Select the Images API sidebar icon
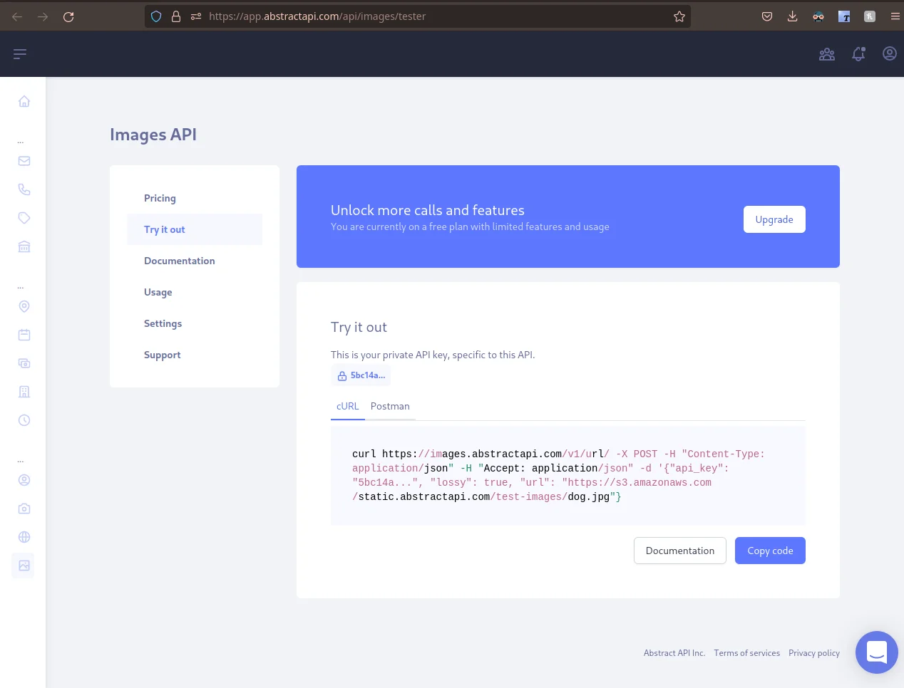904x688 pixels. point(24,565)
